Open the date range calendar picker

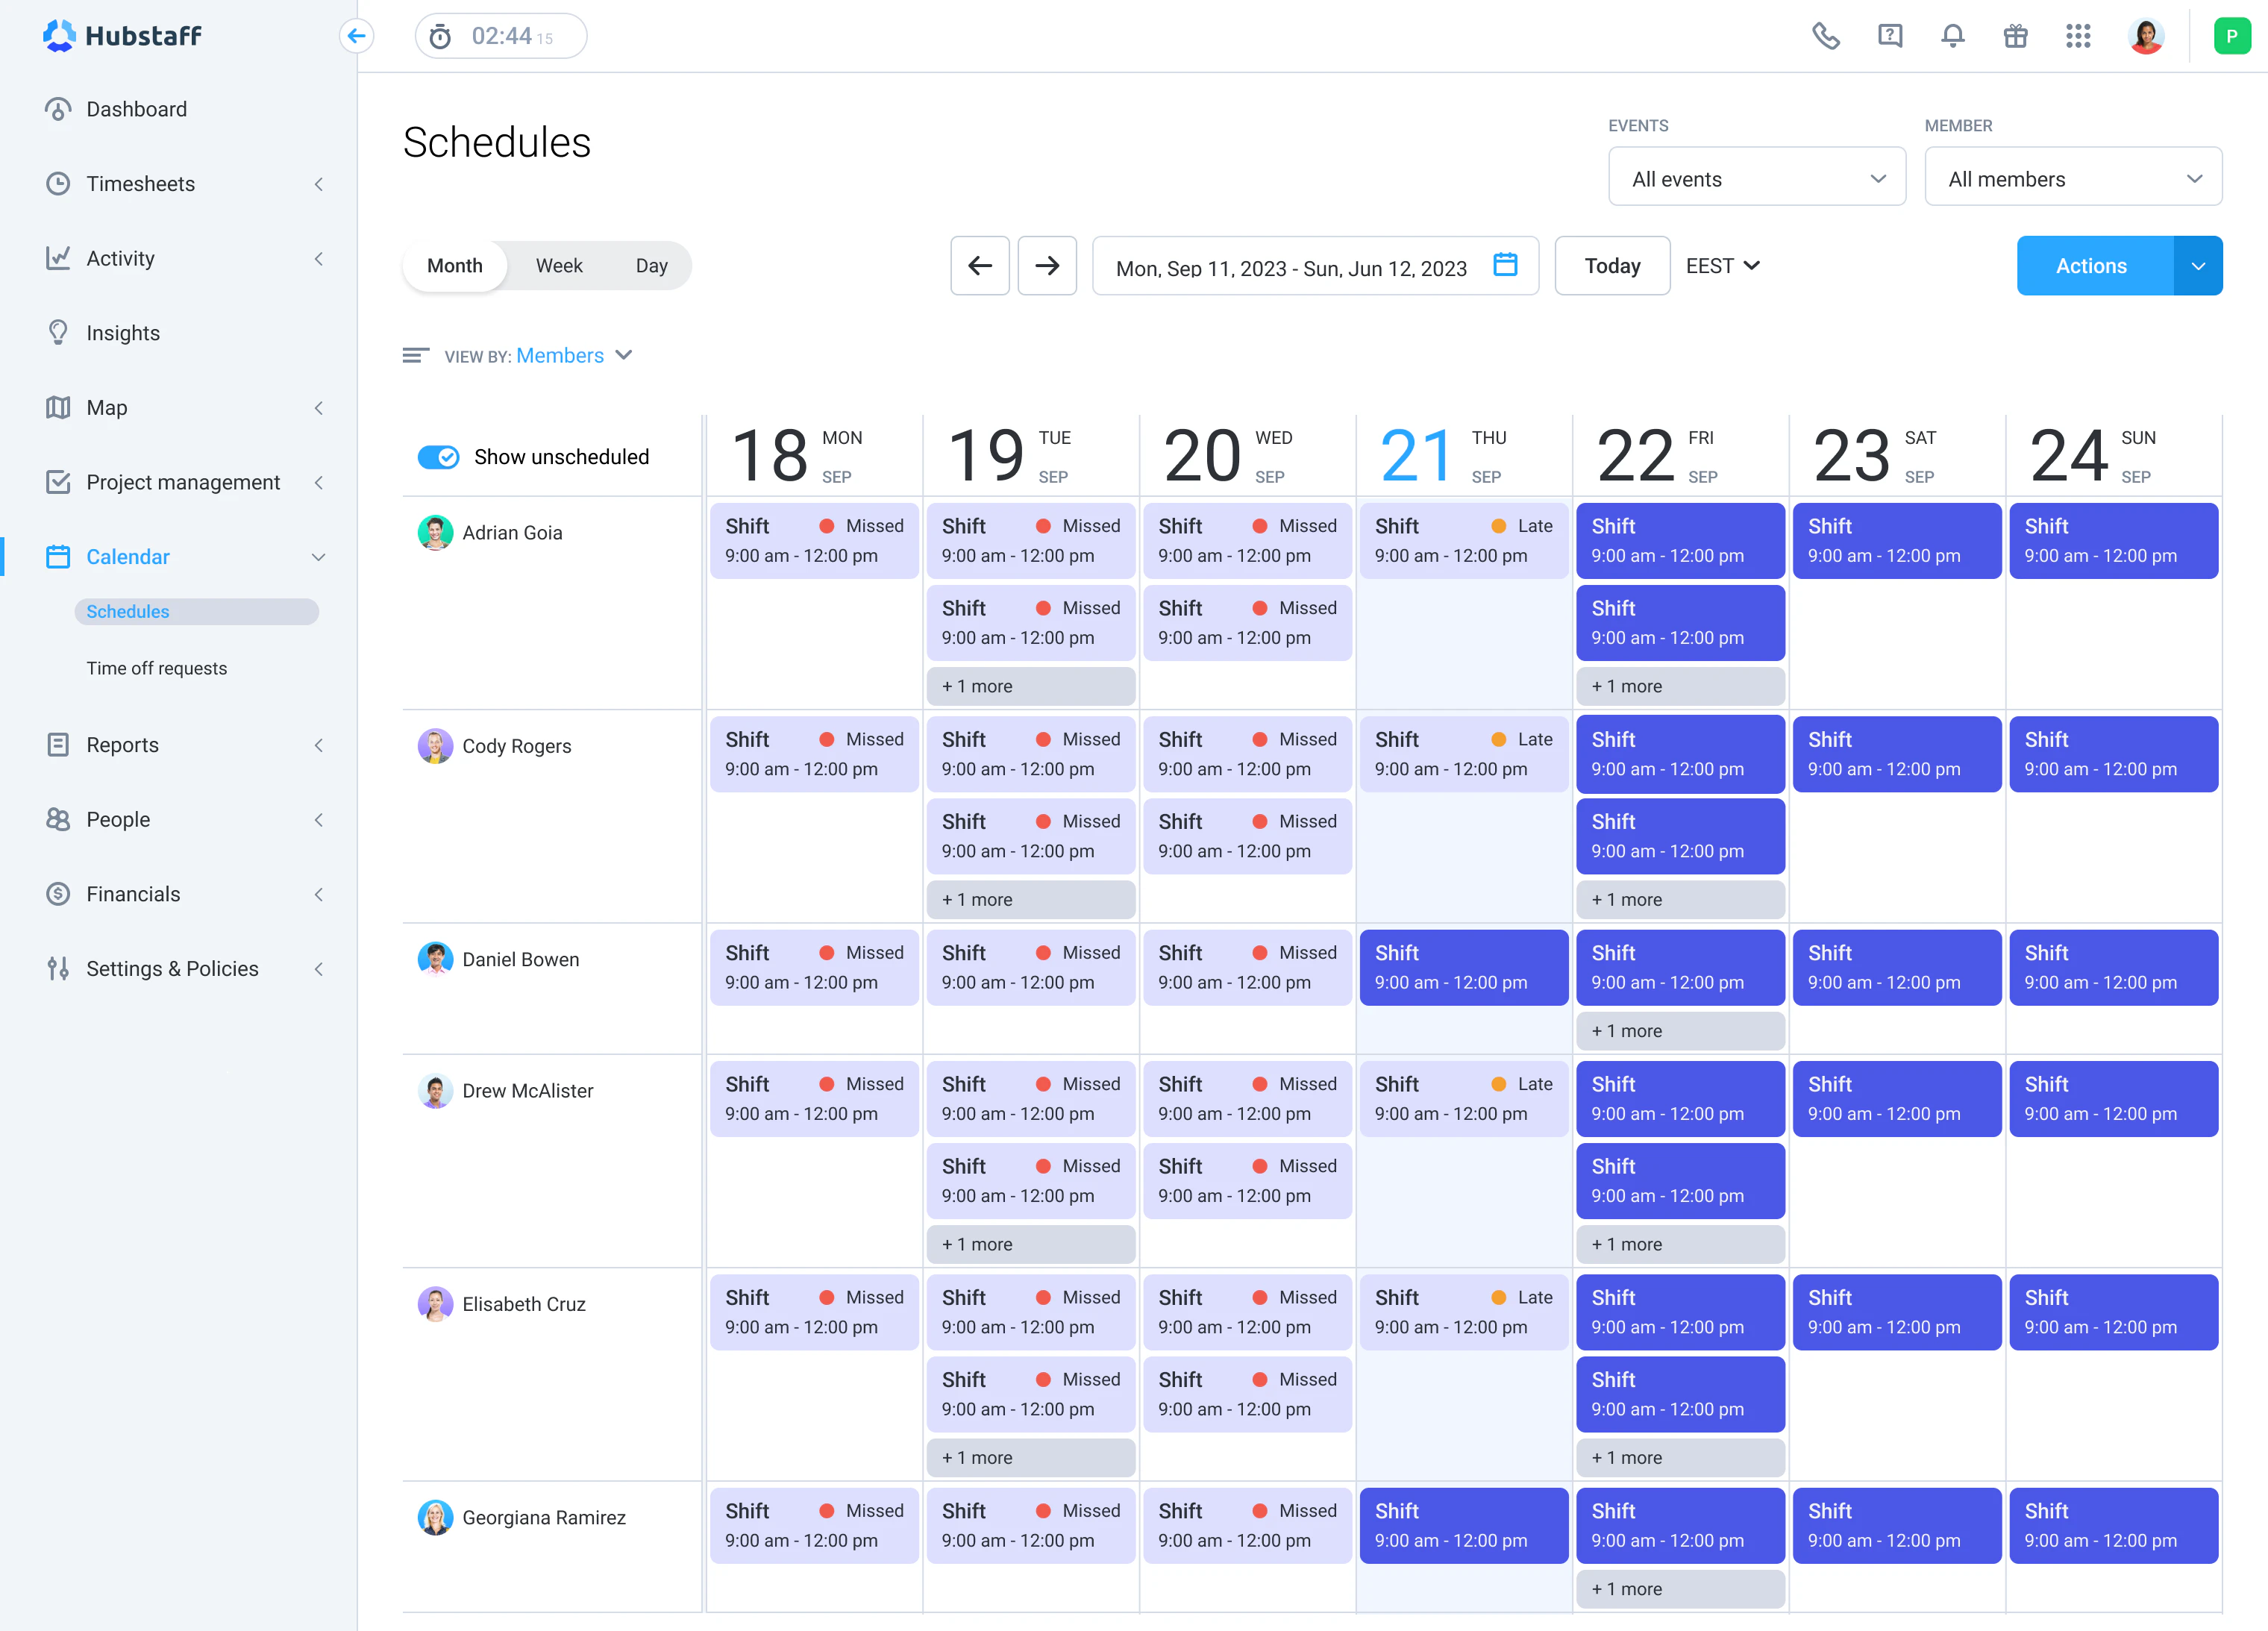pyautogui.click(x=1505, y=266)
